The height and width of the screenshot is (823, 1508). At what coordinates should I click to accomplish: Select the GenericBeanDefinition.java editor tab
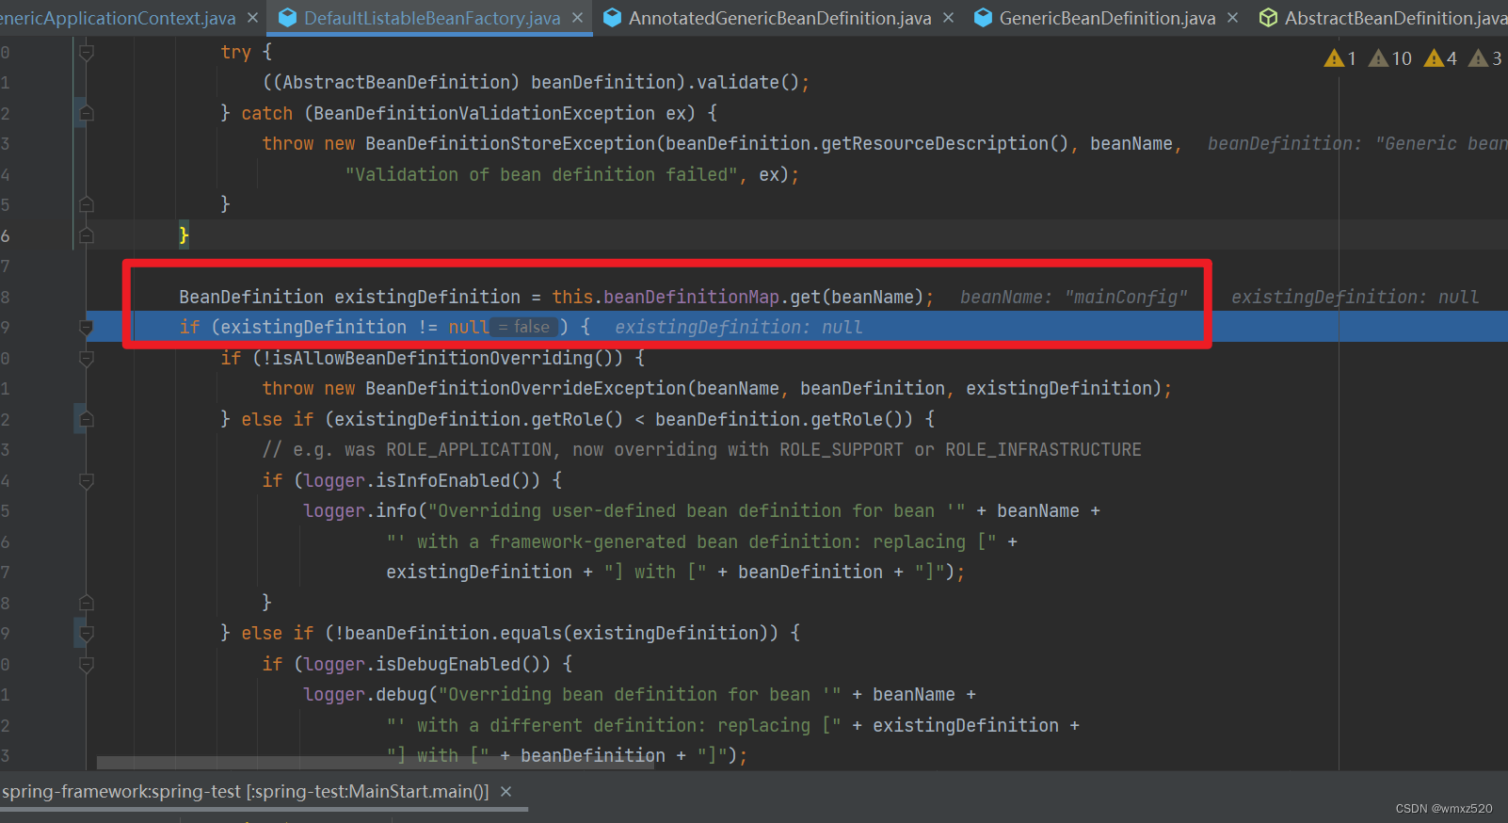click(1107, 18)
